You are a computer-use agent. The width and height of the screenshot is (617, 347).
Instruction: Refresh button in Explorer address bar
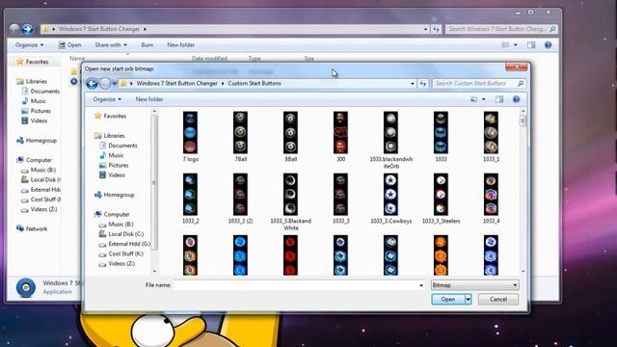(437, 29)
